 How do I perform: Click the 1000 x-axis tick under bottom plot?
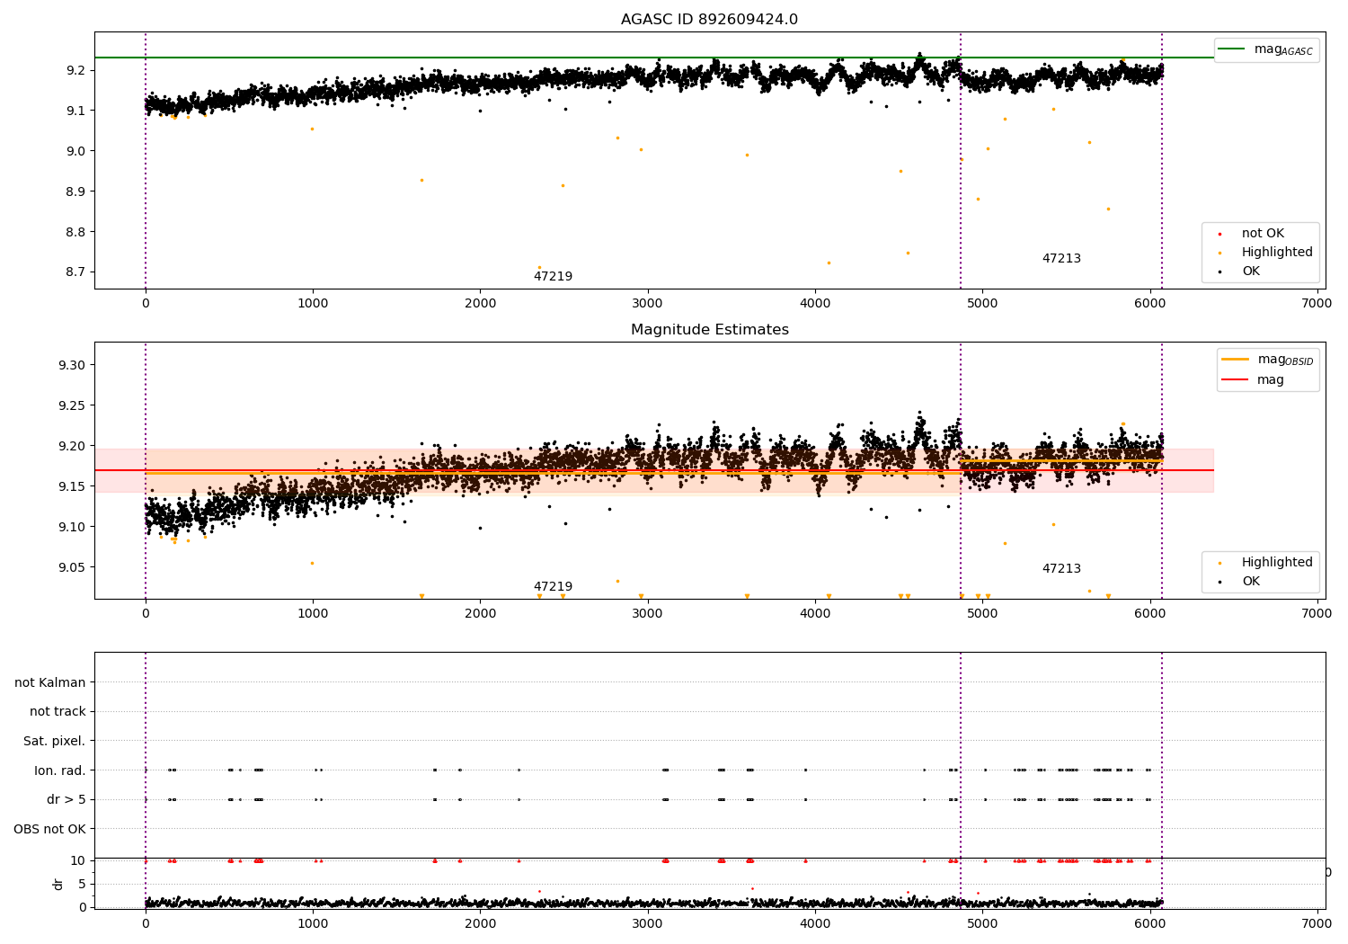pos(313,924)
